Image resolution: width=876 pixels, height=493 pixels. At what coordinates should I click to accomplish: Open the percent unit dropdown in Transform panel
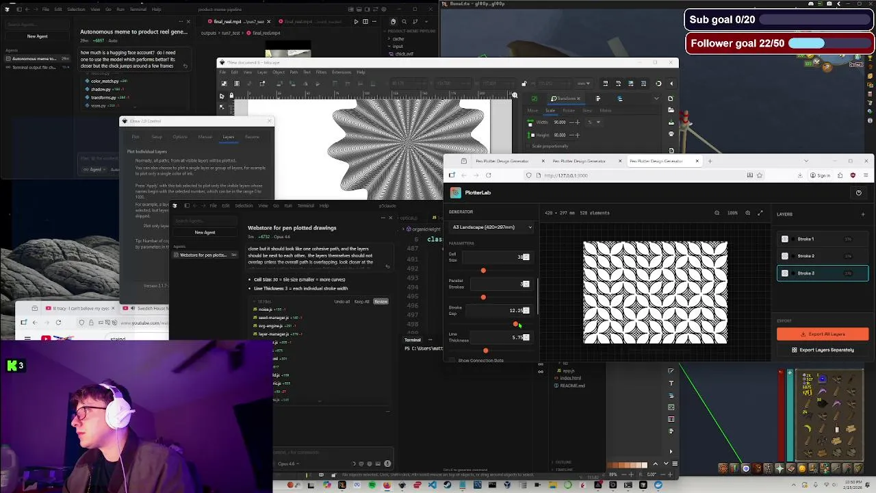(594, 122)
